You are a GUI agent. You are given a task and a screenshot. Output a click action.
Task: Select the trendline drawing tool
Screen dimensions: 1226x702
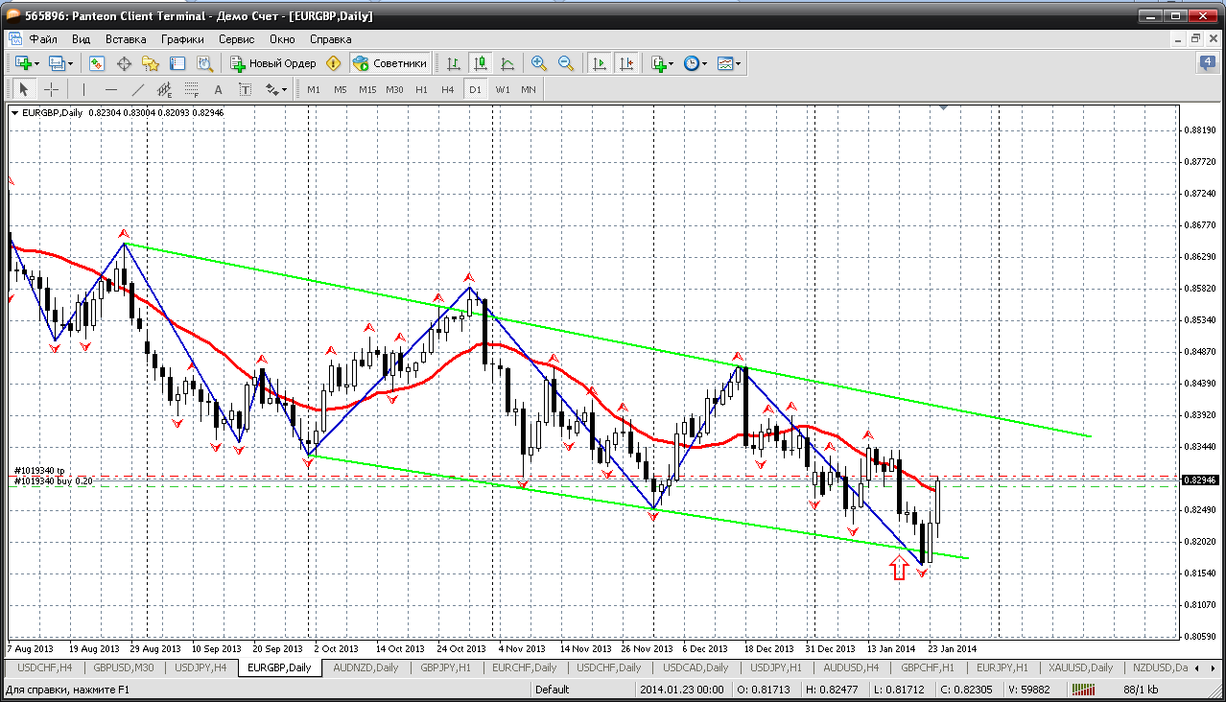[x=138, y=89]
